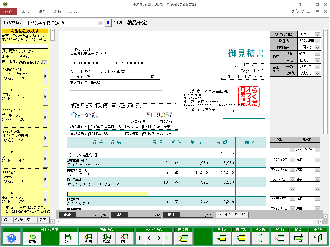This screenshot has height=247, width=330.
Task: Insert ワイヤープランツ using its arrow button
Action: pos(45,76)
